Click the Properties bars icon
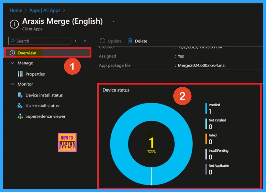The image size is (266, 192). pos(20,74)
